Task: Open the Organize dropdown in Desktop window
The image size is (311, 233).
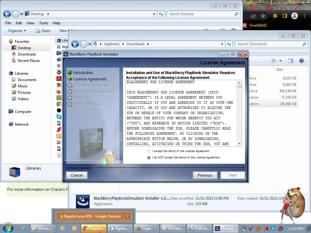Action: pyautogui.click(x=17, y=31)
